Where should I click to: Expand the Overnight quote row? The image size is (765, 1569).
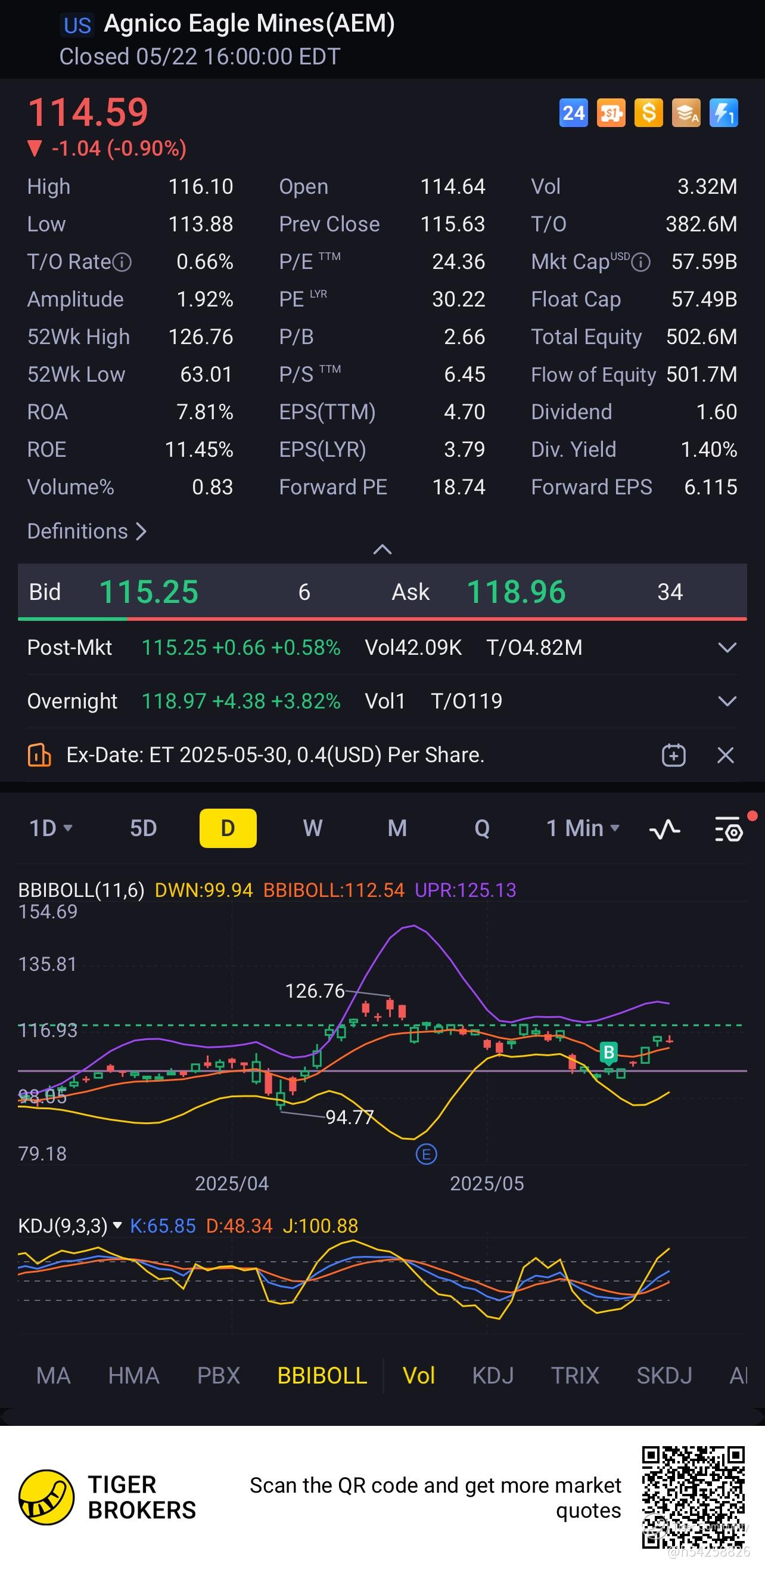tap(727, 701)
